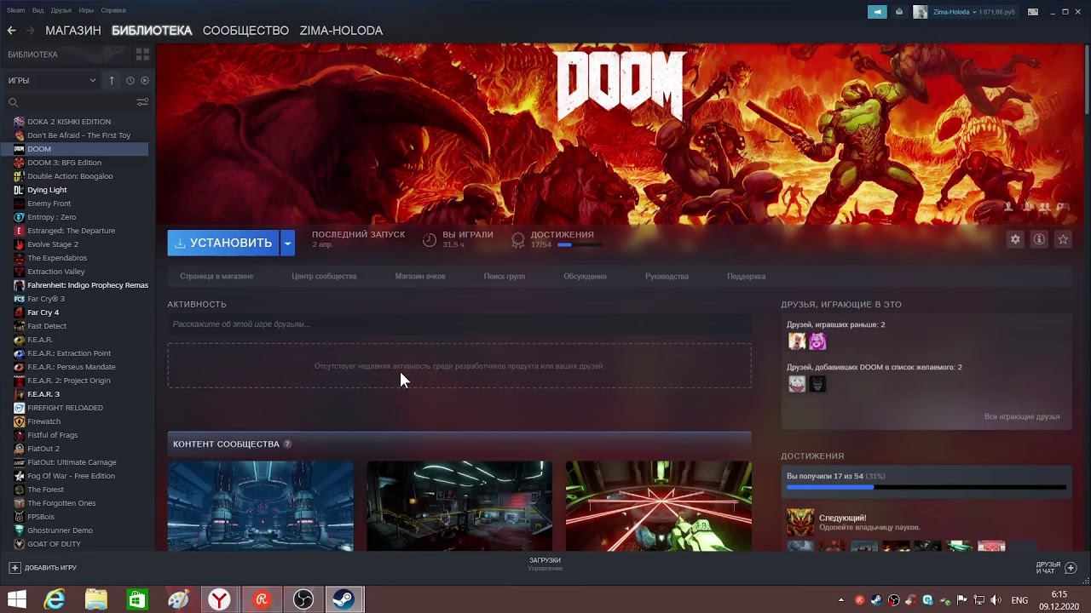Open community content help question mark
Screen dimensions: 1091x613
pos(287,444)
